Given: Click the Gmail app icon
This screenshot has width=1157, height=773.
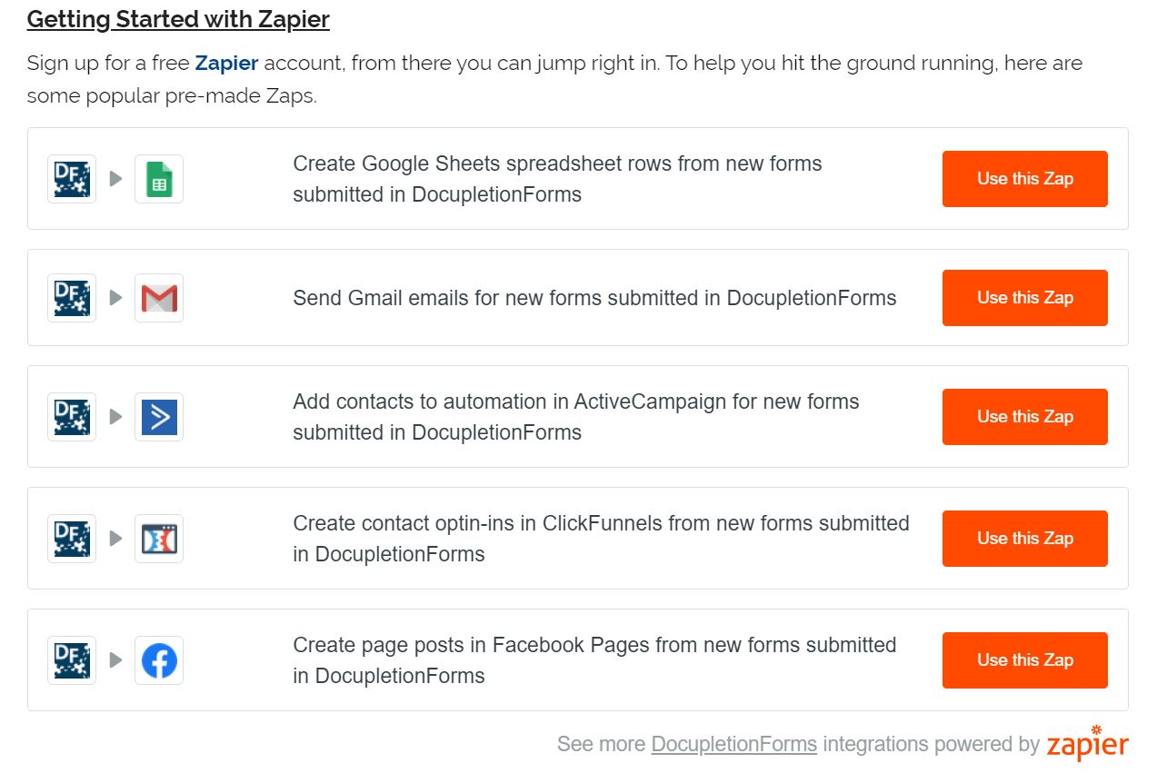Looking at the screenshot, I should 159,297.
